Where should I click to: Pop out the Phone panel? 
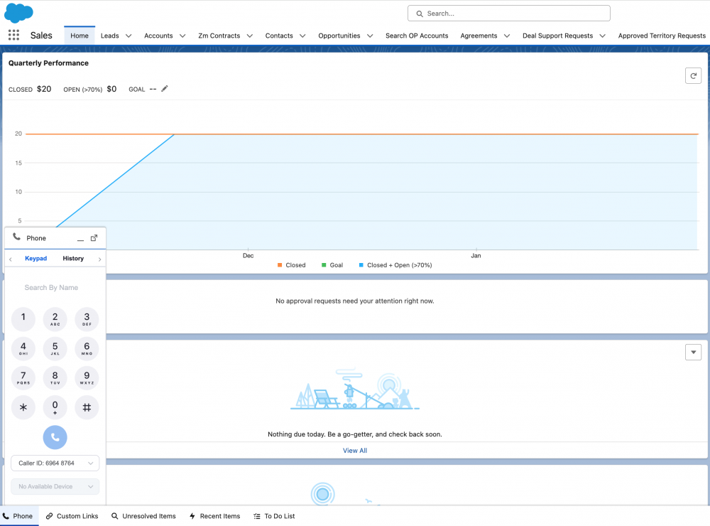point(94,238)
